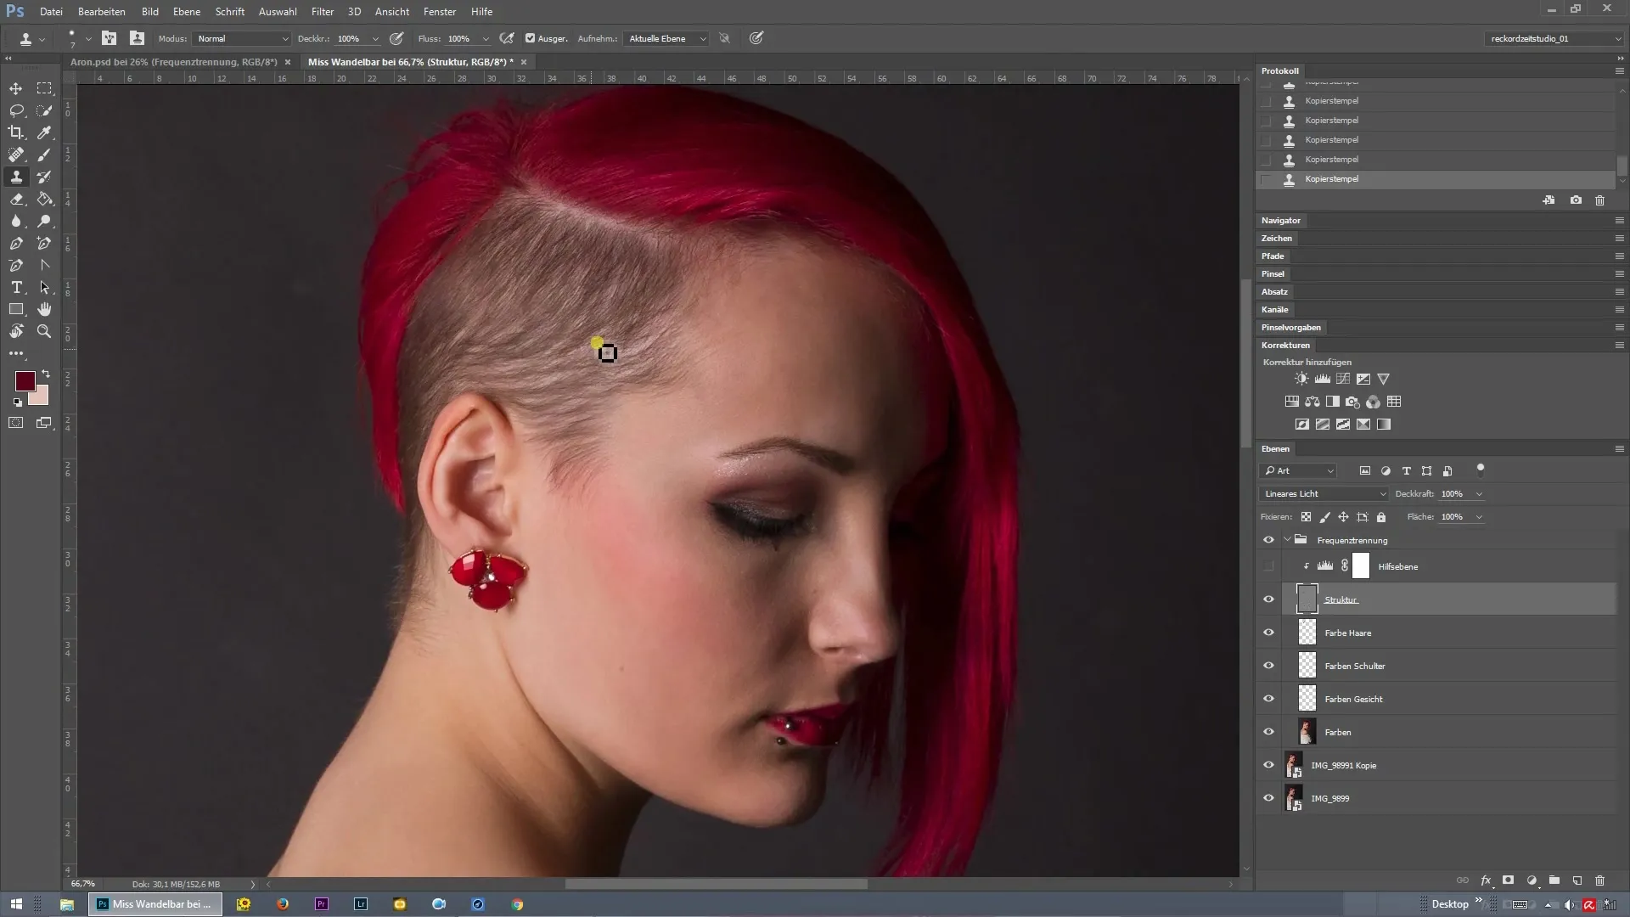Open the Aufnehm. sample dropdown
Viewport: 1630px width, 917px height.
click(x=666, y=38)
